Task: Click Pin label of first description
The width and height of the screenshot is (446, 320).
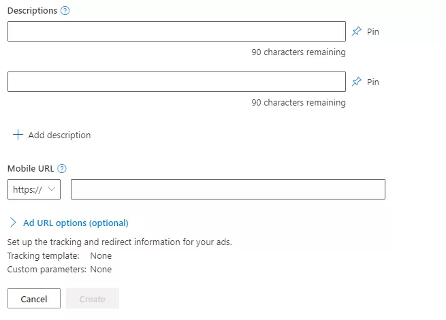Action: [373, 31]
